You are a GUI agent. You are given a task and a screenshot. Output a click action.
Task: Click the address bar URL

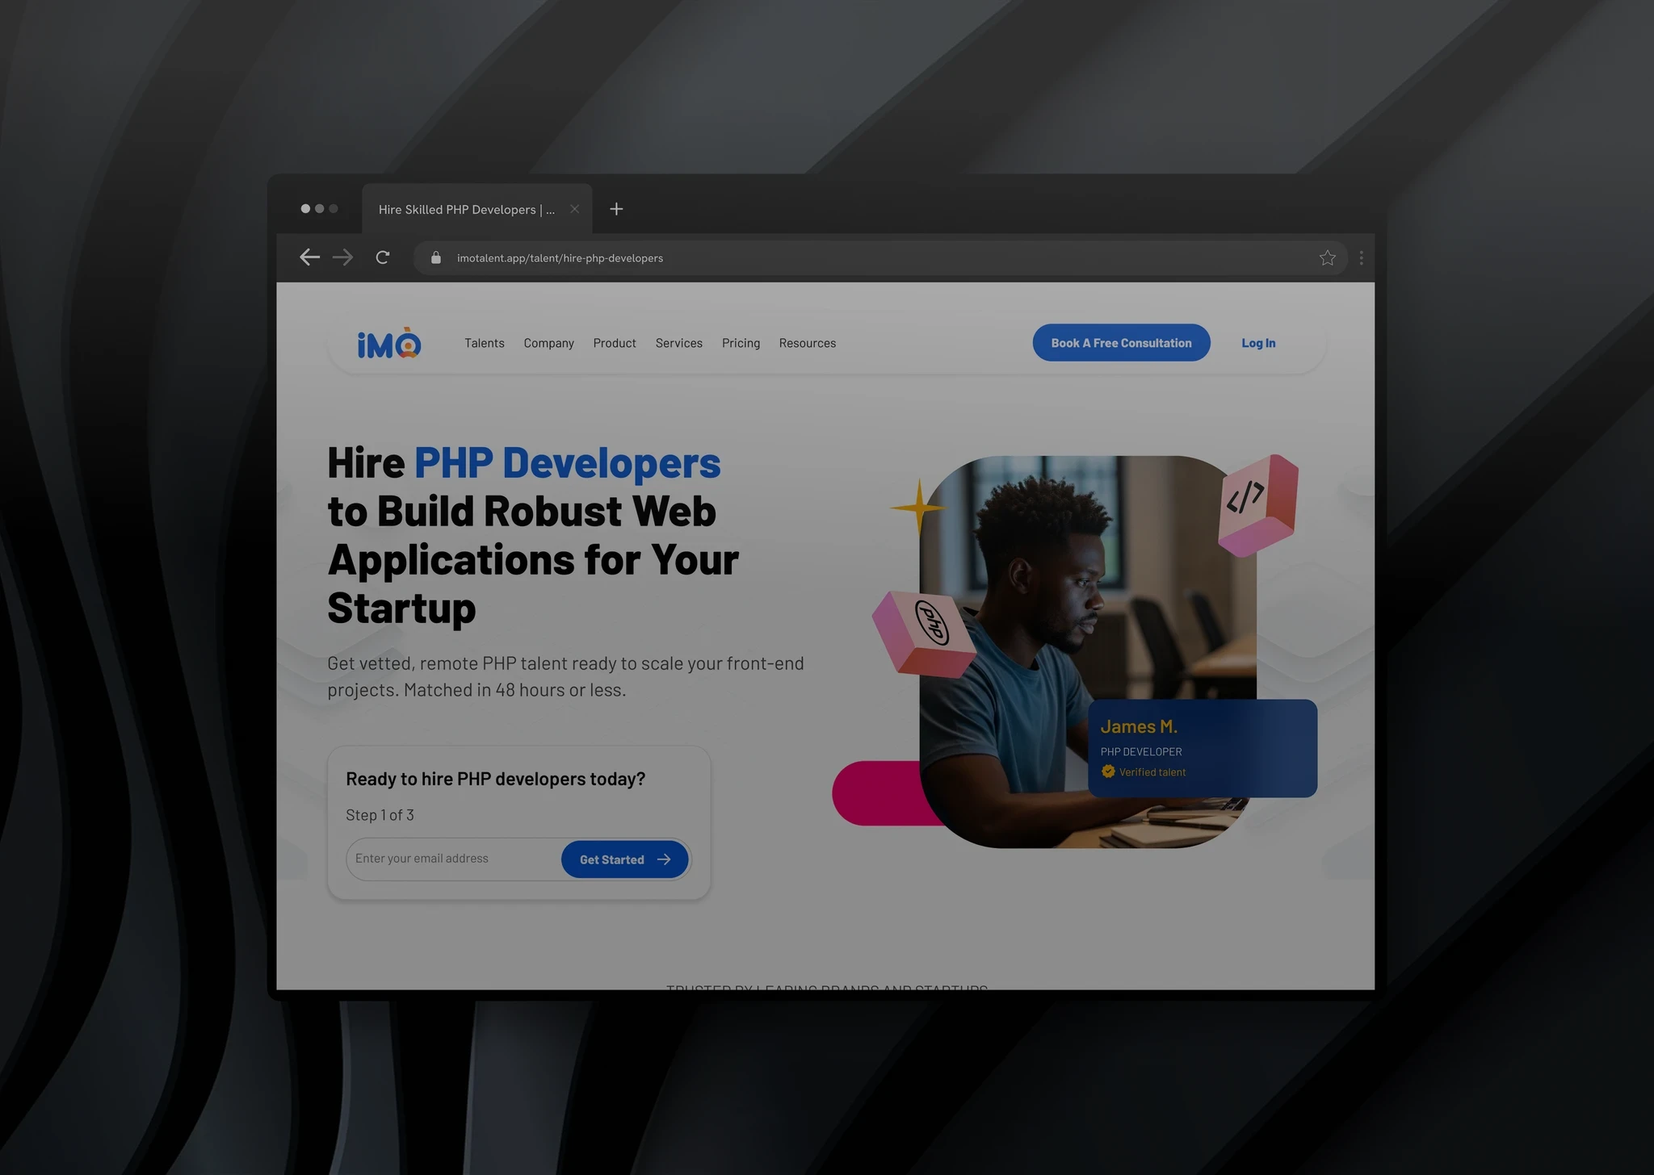point(560,258)
